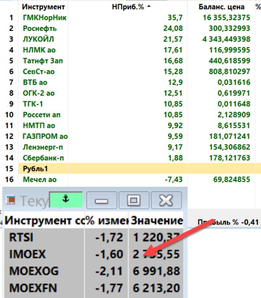Click the -7,43 profit value
Viewport: 261px width, 298px height.
point(174,180)
